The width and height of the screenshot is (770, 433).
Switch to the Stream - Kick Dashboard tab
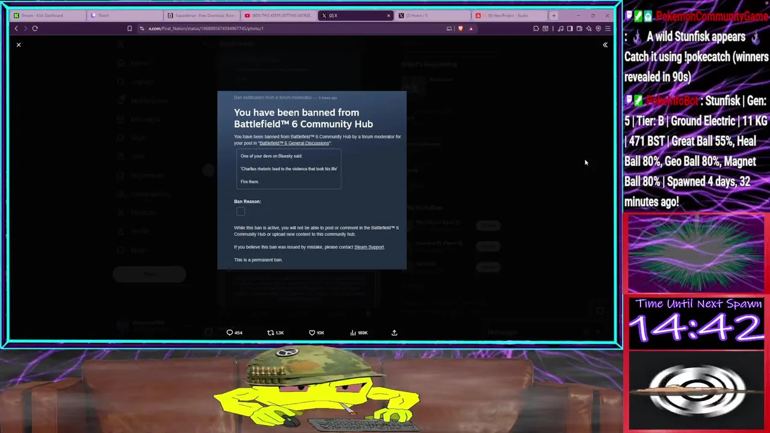(x=48, y=15)
